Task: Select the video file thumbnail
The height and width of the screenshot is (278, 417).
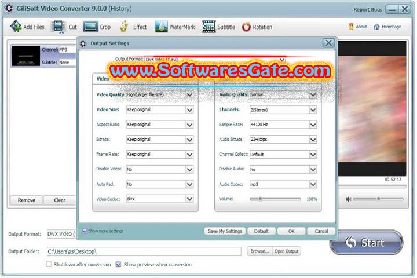Action: (26, 56)
